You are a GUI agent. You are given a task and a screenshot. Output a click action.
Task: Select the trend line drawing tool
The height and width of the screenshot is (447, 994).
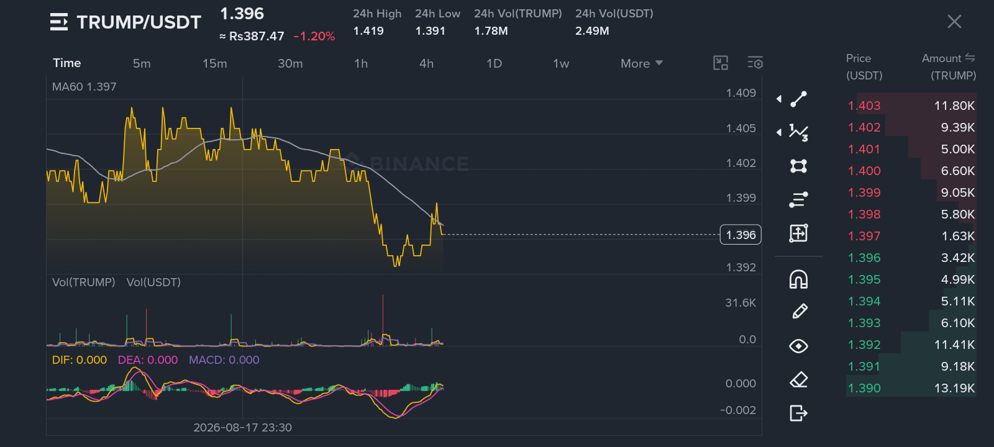798,99
